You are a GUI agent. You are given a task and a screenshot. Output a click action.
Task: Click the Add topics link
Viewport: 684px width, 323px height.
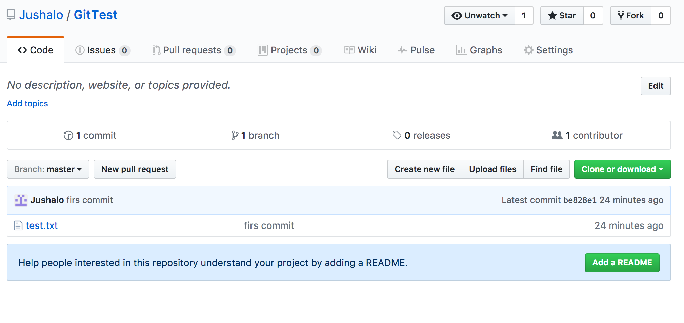point(27,103)
